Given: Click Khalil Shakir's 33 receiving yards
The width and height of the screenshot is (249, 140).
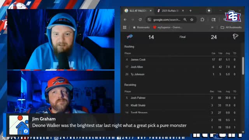Looking at the screenshot, I should (219, 105).
